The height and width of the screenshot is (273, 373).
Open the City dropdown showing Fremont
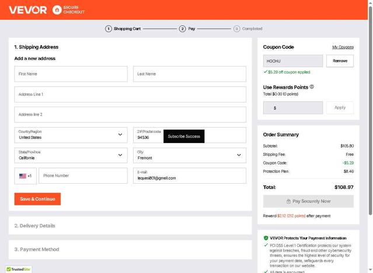pos(189,155)
